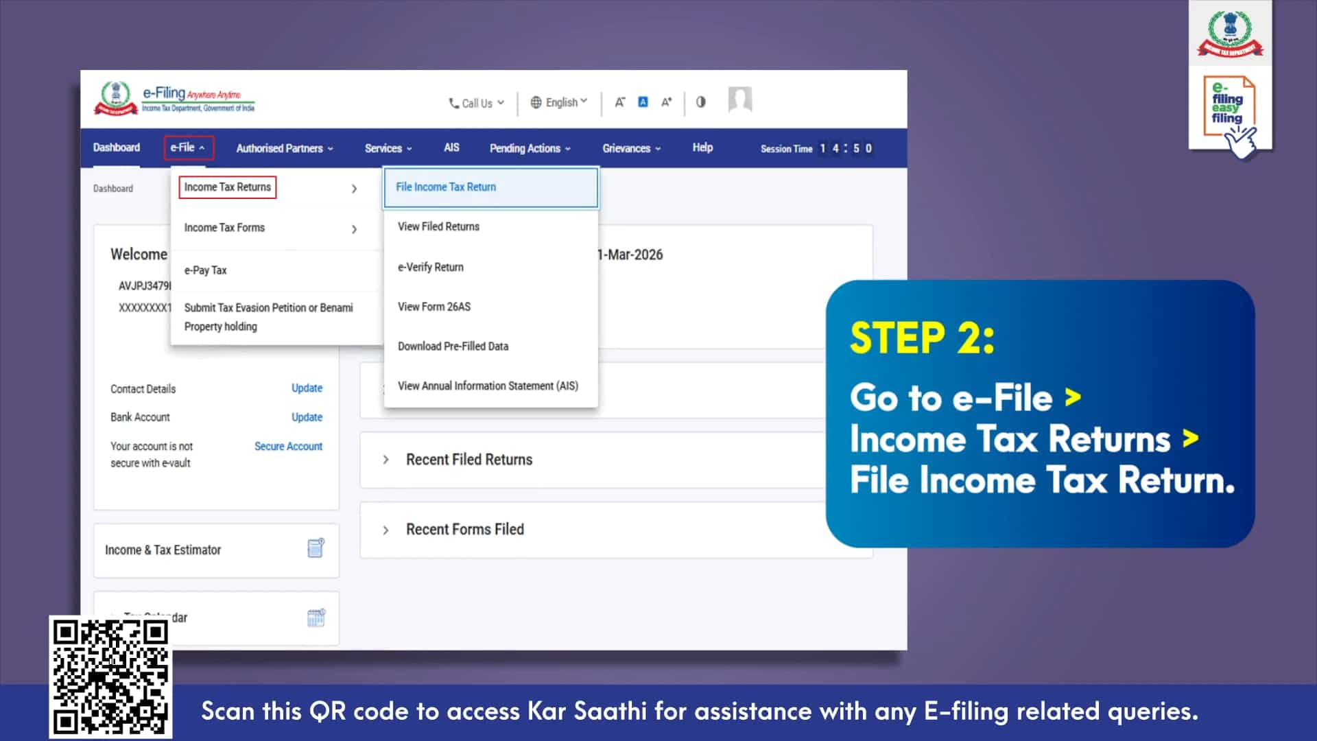
Task: Select e-Verify Return option
Action: click(430, 267)
